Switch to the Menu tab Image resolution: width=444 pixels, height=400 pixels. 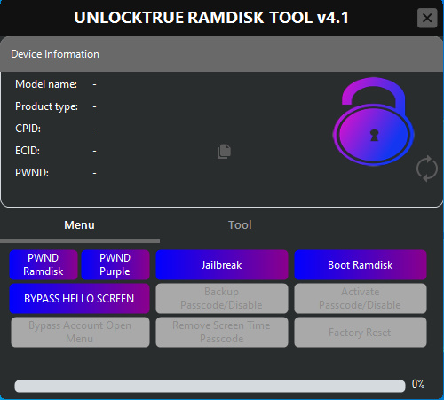[x=79, y=225]
